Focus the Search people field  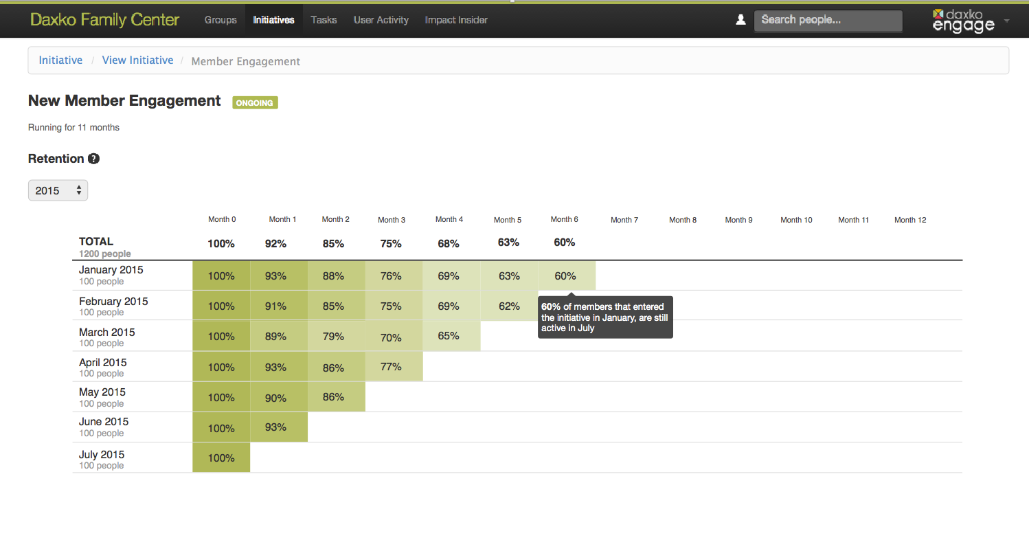tap(828, 21)
